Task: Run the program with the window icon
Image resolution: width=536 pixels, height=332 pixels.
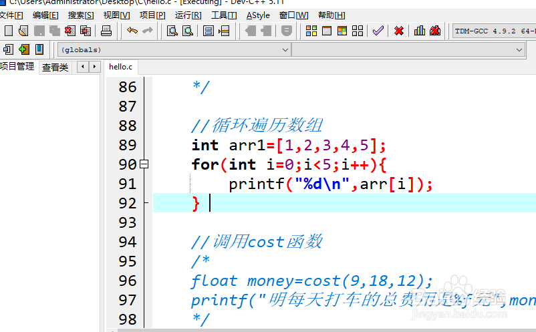Action: (327, 31)
